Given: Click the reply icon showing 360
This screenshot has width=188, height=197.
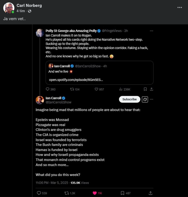Looking at the screenshot, I should 47,89.
